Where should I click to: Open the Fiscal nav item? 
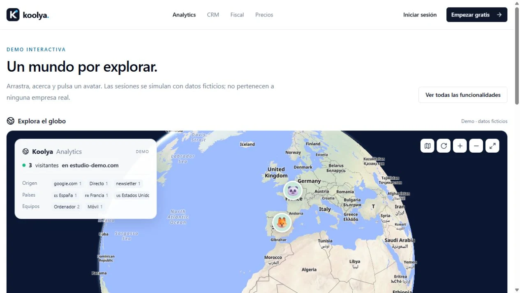point(237,15)
